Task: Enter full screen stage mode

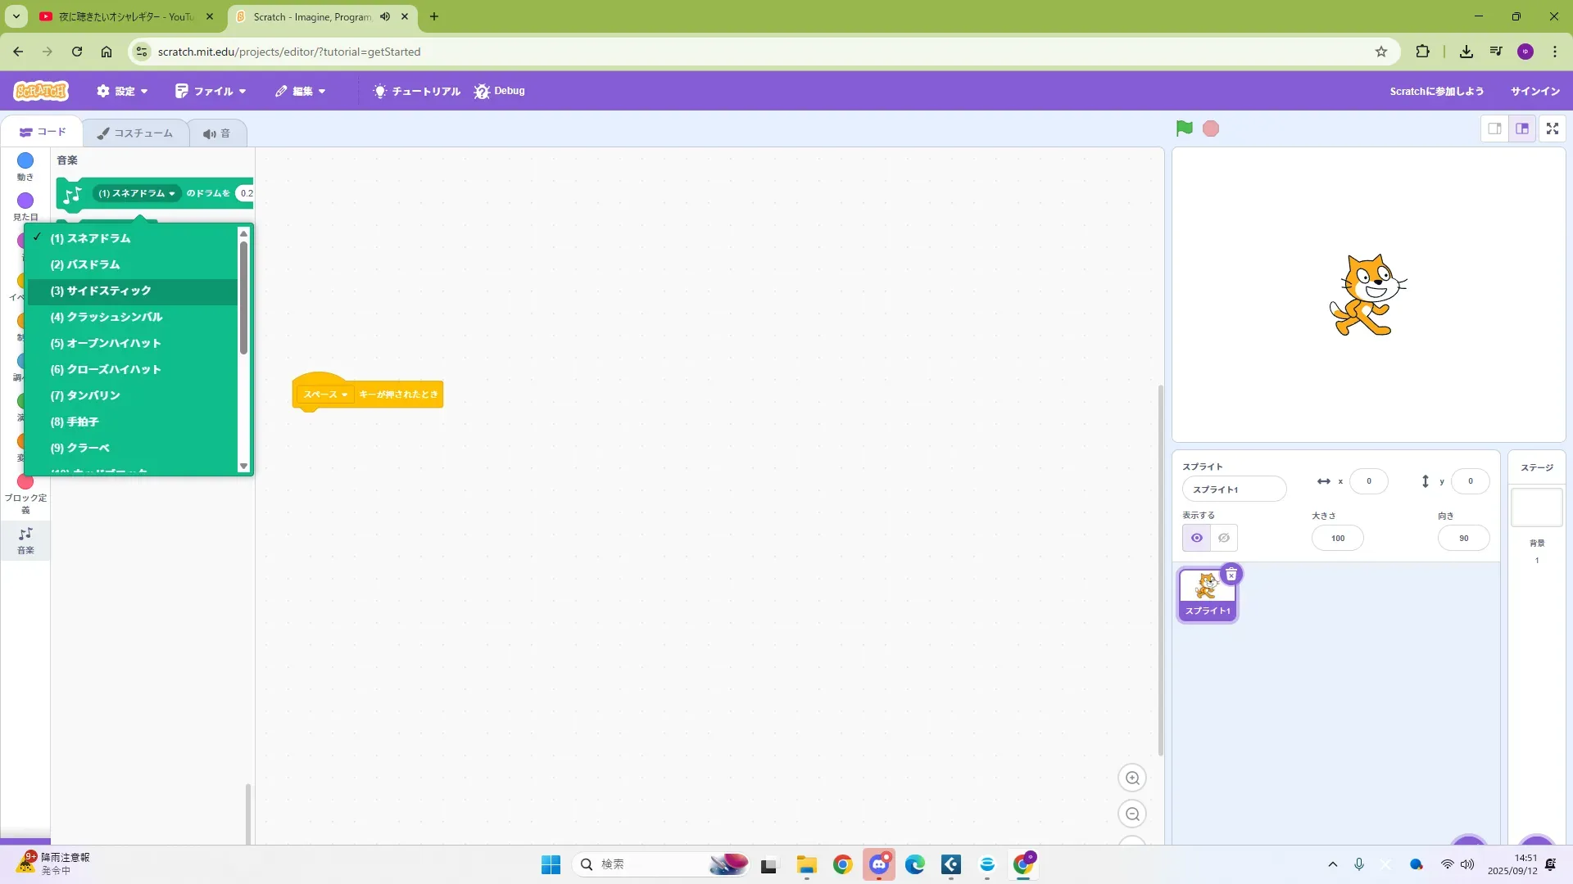Action: 1552,129
